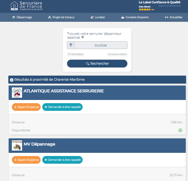Viewport: 188px width, 181px height.
Task: Open ATLANTIQUE ASSISTANCE SERRURERIE listing title
Action: tap(64, 91)
